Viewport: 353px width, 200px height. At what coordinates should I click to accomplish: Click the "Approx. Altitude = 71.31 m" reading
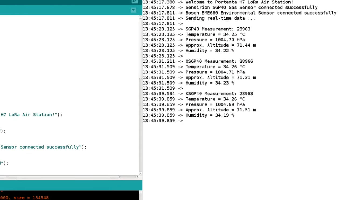221,78
